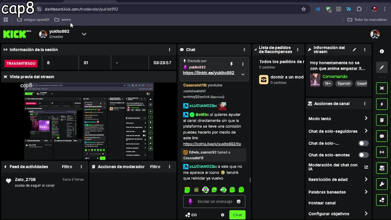
Task: Open Filtro in Acciones de moderador
Action: coord(155,167)
